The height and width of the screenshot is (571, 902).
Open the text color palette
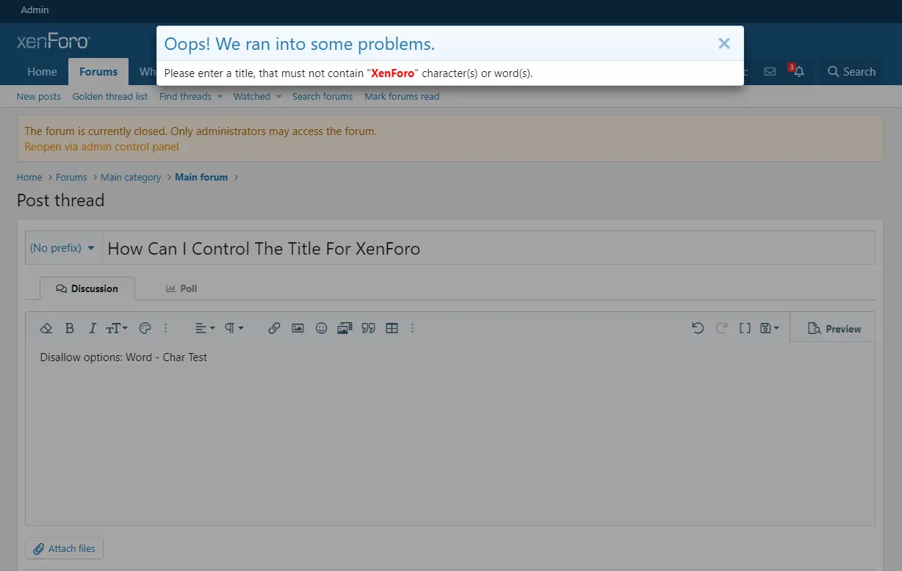pos(145,328)
